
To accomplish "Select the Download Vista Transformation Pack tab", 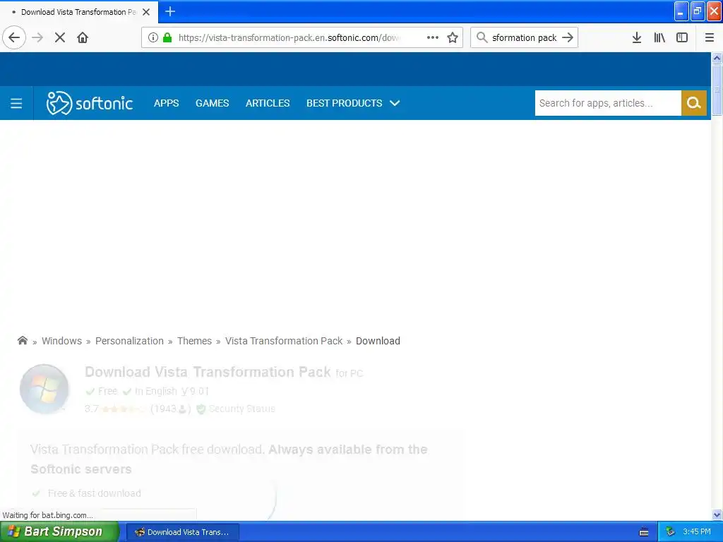I will pos(79,12).
